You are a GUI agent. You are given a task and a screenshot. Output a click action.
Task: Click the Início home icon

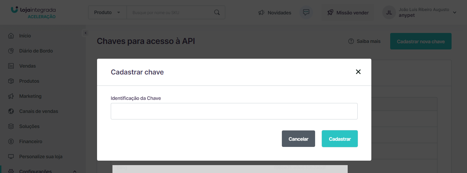click(11, 36)
